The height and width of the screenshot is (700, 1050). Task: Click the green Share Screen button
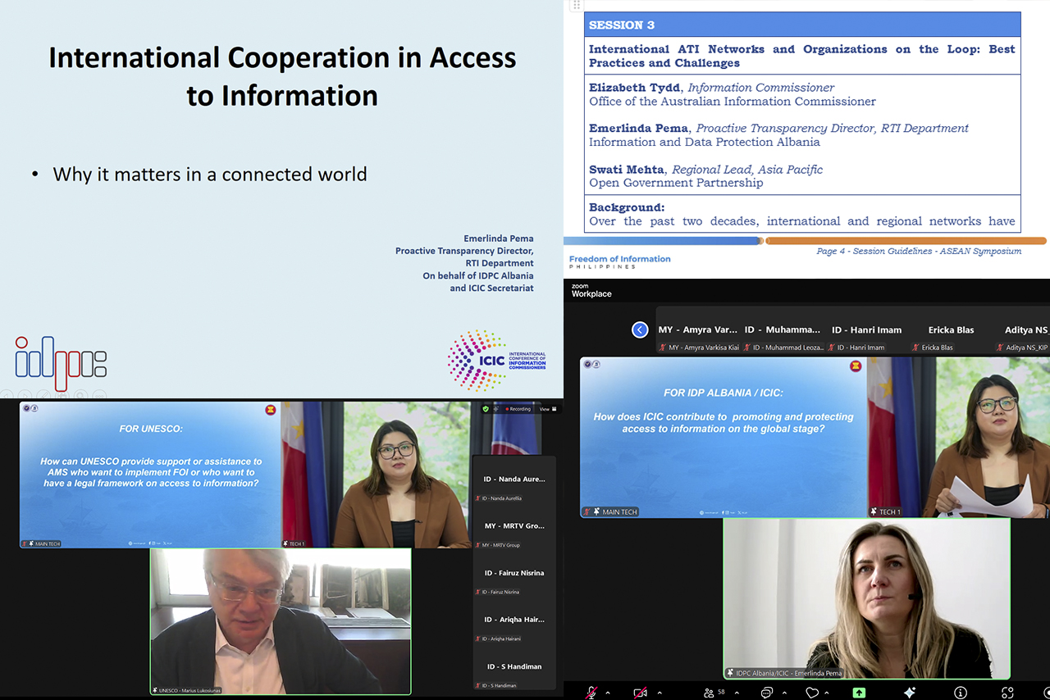click(859, 693)
